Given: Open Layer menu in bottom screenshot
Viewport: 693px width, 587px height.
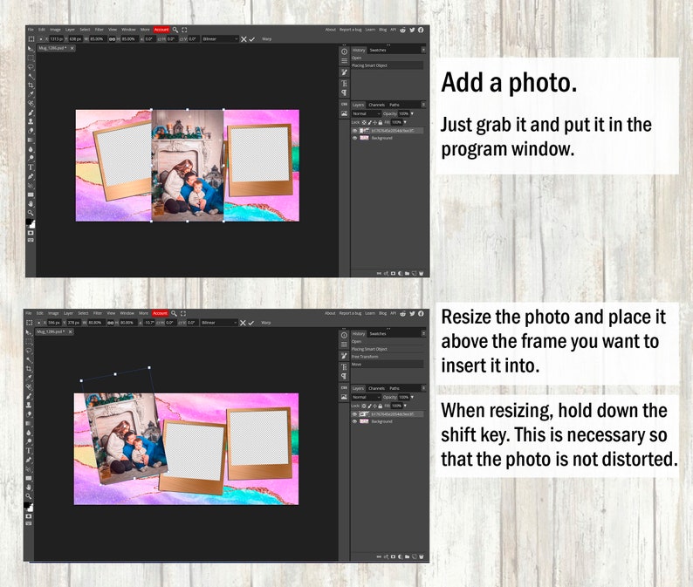Looking at the screenshot, I should tap(68, 313).
